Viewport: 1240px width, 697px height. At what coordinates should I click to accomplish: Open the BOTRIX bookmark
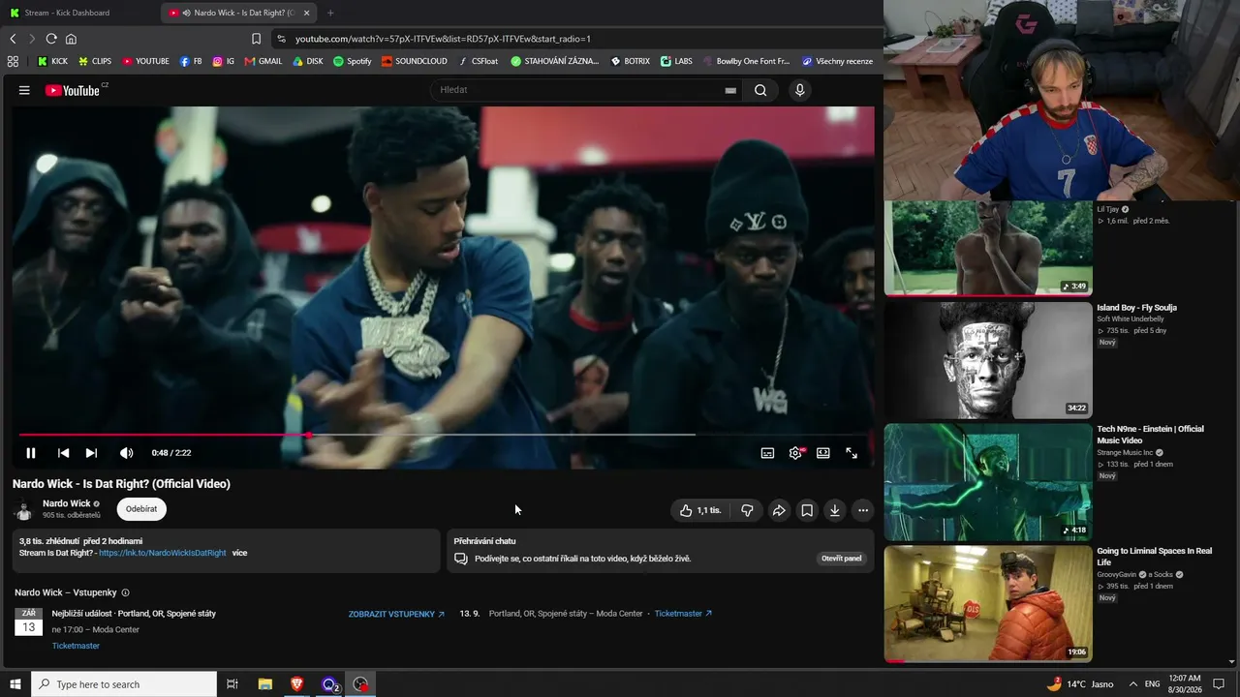tap(631, 61)
